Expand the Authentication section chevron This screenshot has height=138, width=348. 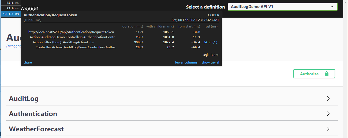pos(328,114)
